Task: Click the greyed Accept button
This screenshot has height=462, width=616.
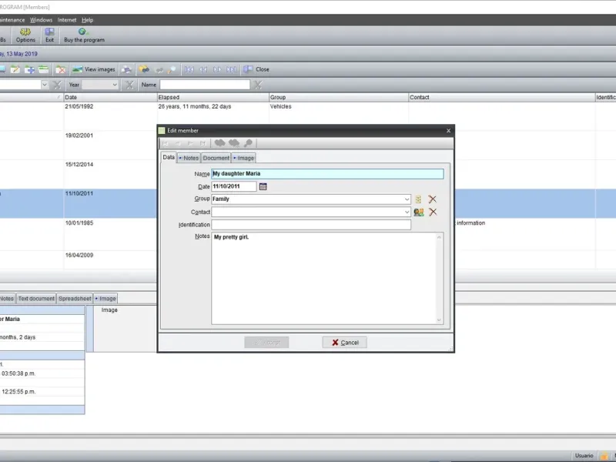Action: pyautogui.click(x=266, y=343)
